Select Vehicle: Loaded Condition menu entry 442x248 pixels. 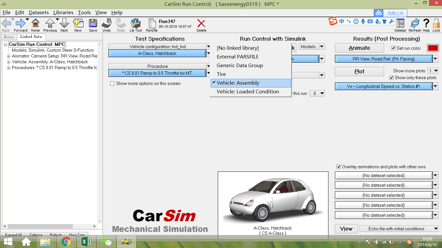pos(250,92)
